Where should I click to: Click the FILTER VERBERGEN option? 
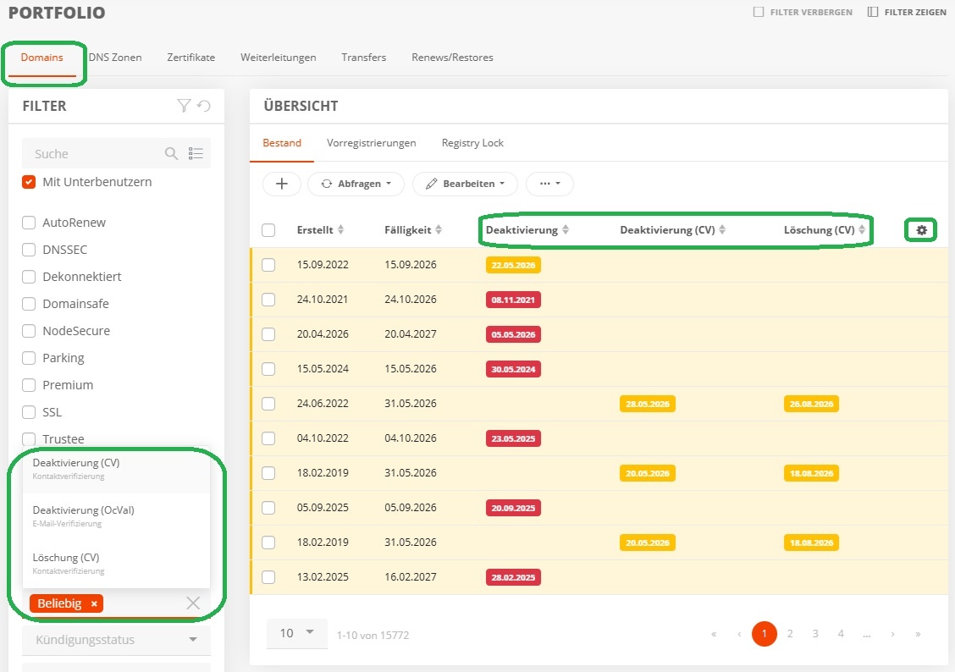click(x=803, y=12)
